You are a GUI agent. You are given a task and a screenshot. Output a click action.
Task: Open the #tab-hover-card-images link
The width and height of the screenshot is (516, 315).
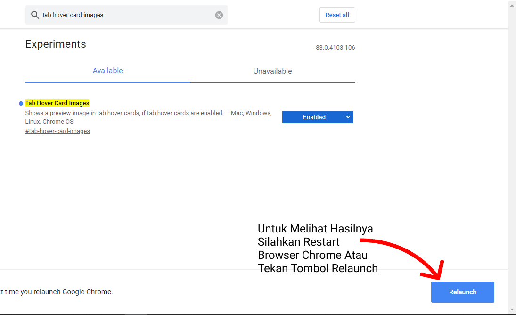coord(57,131)
